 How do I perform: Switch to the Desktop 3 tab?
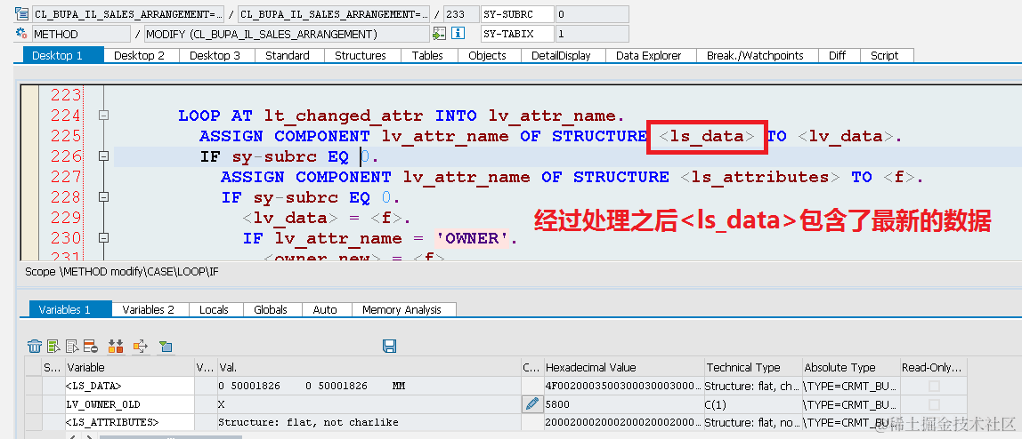point(215,55)
